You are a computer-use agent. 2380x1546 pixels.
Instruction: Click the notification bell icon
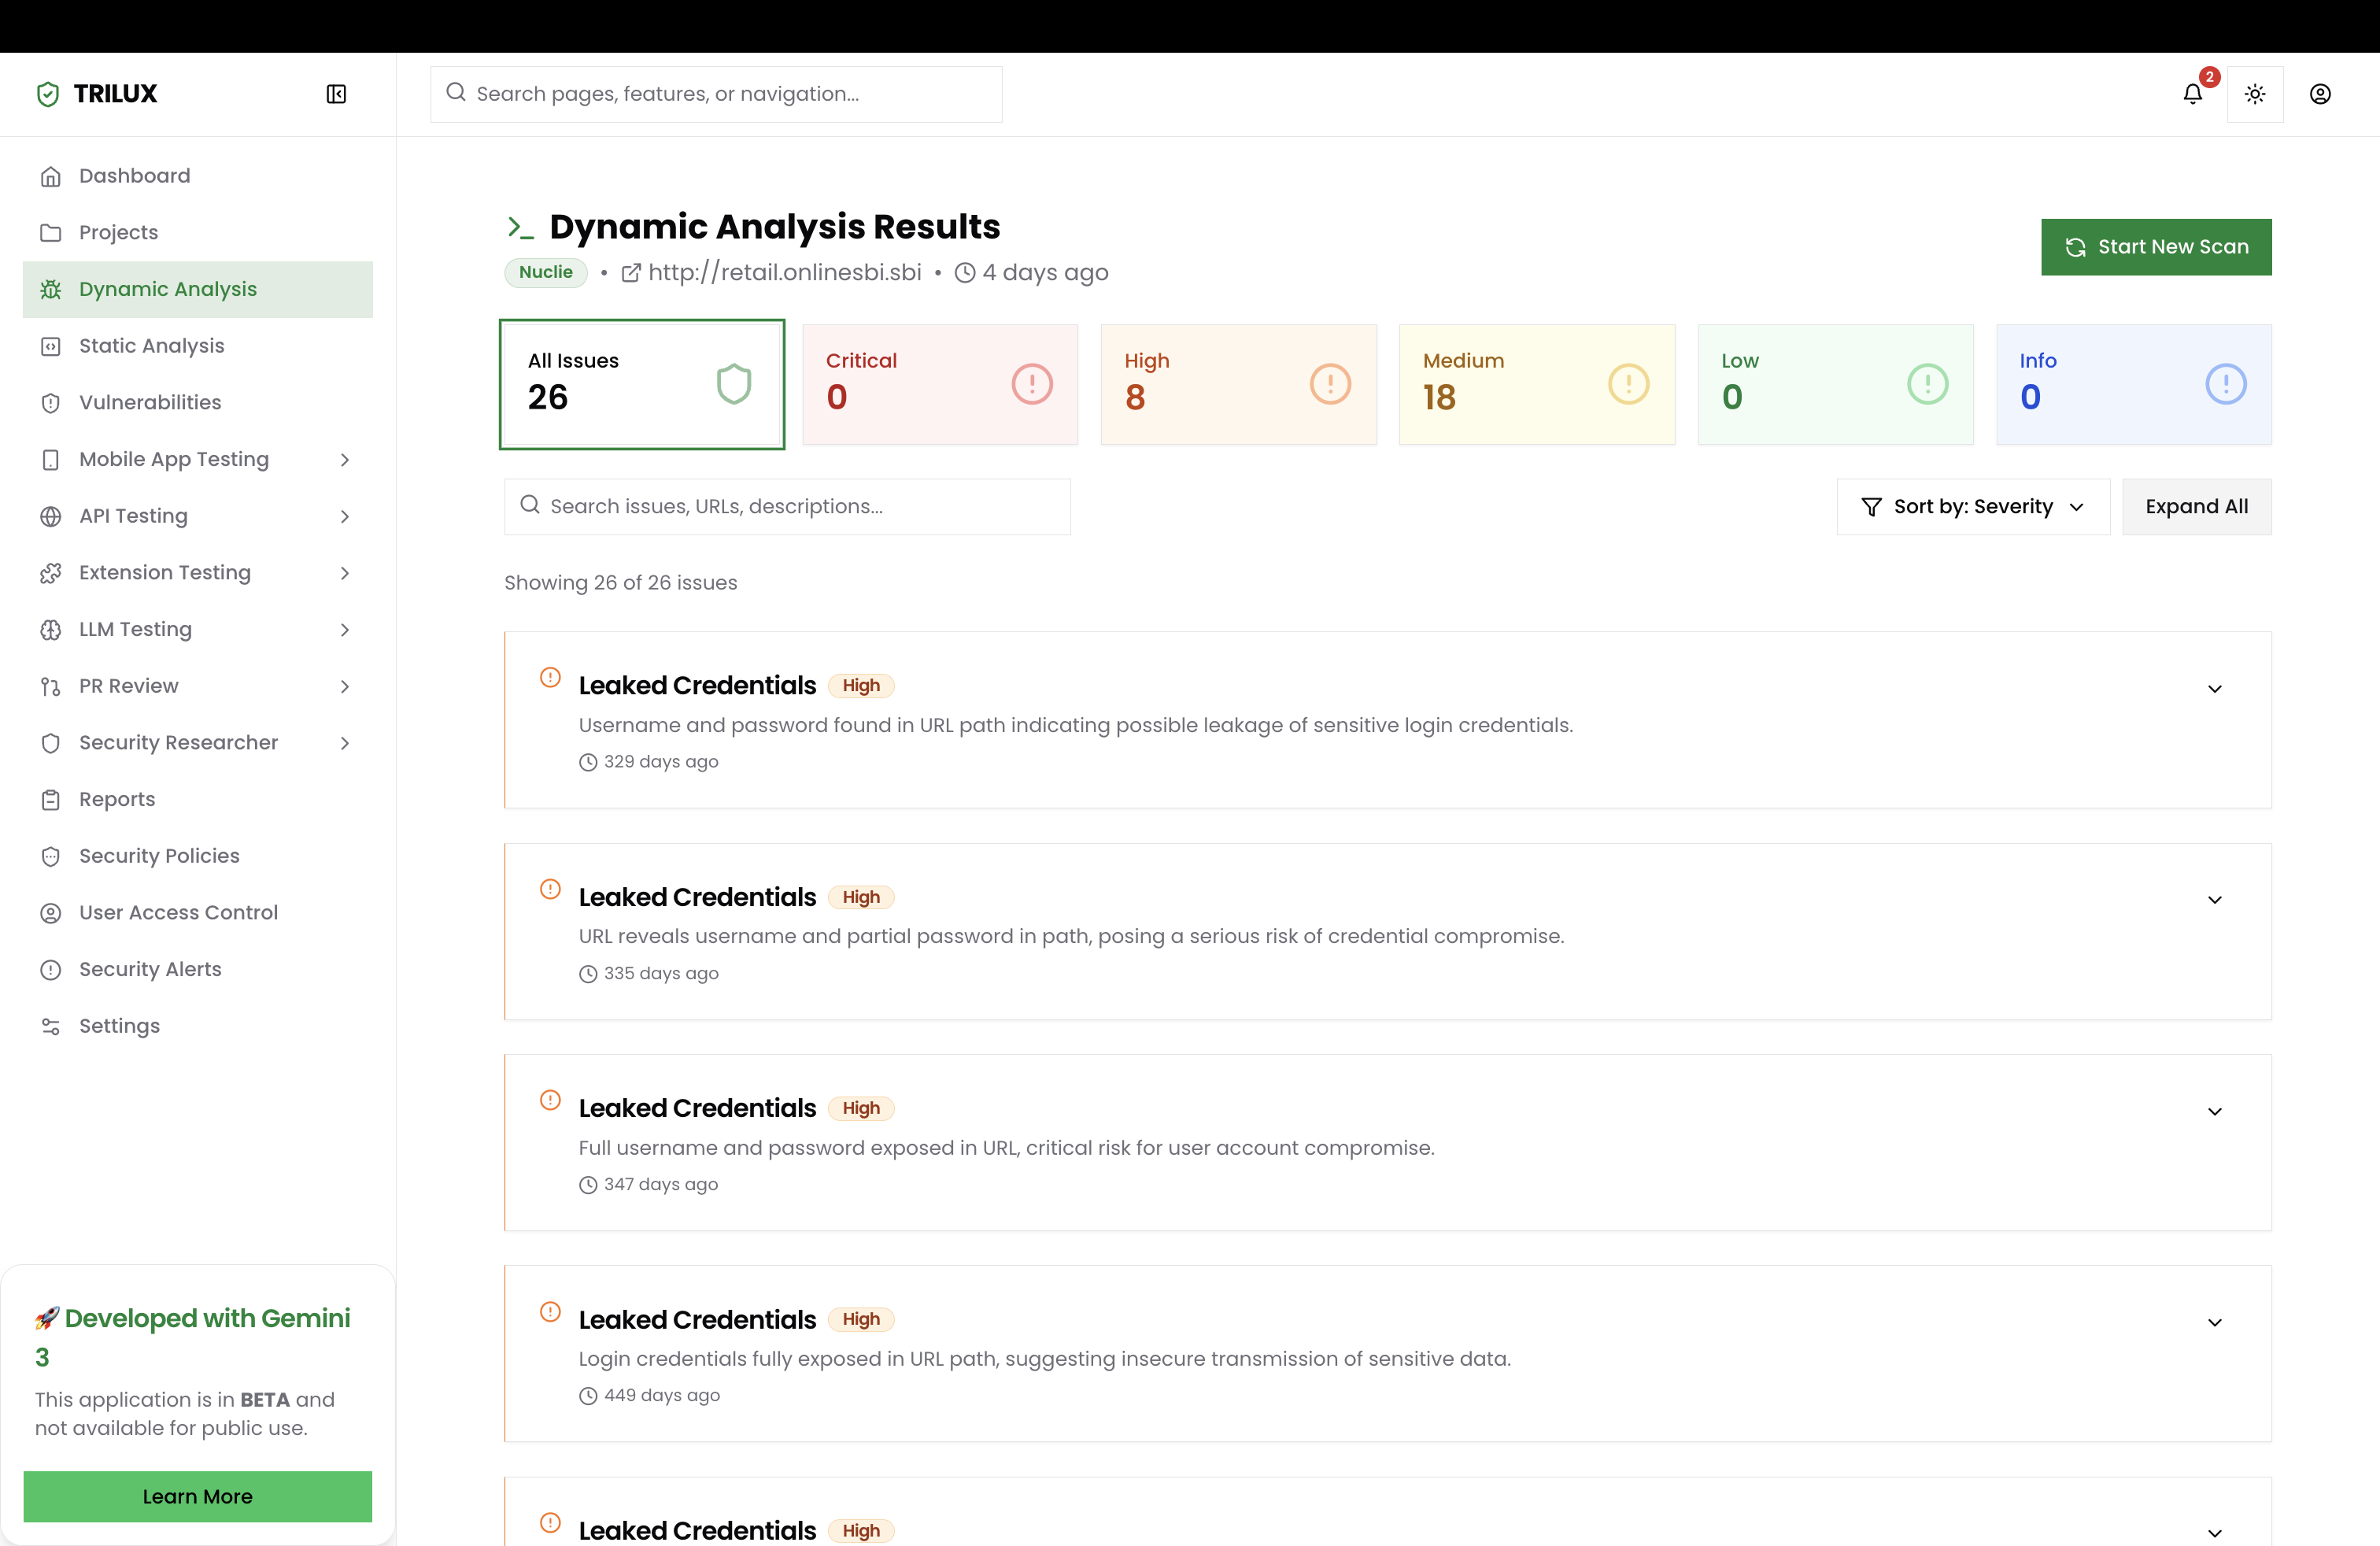tap(2192, 94)
